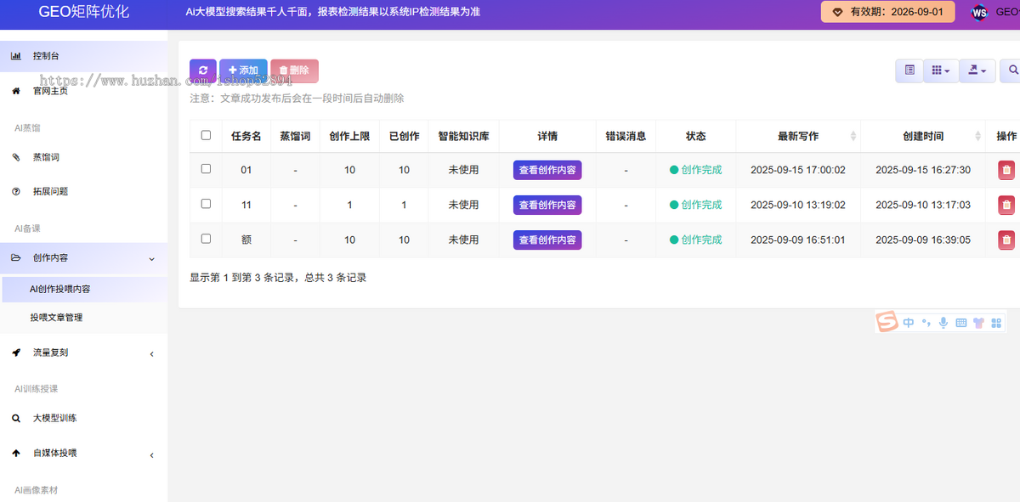This screenshot has height=502, width=1020.
Task: Open the columns grid dropdown
Action: pyautogui.click(x=941, y=71)
